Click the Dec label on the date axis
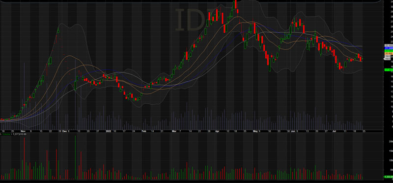This screenshot has width=393, height=183. 65,131
